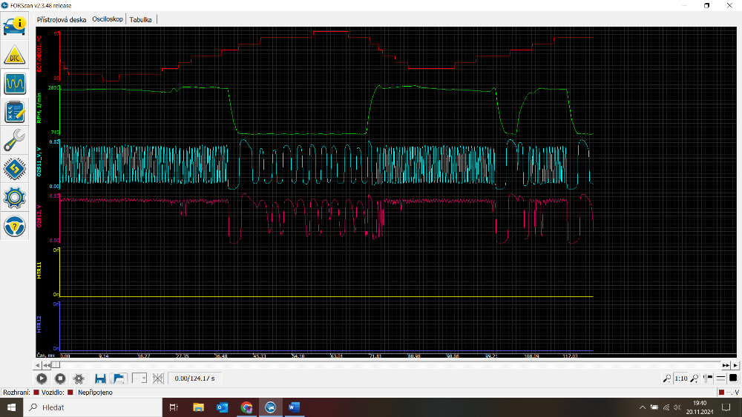Open the gear settings section
The width and height of the screenshot is (742, 417).
(15, 197)
